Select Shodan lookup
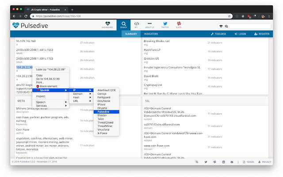 [x=106, y=115]
